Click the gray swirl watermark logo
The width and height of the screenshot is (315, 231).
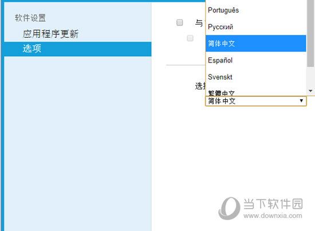click(229, 208)
